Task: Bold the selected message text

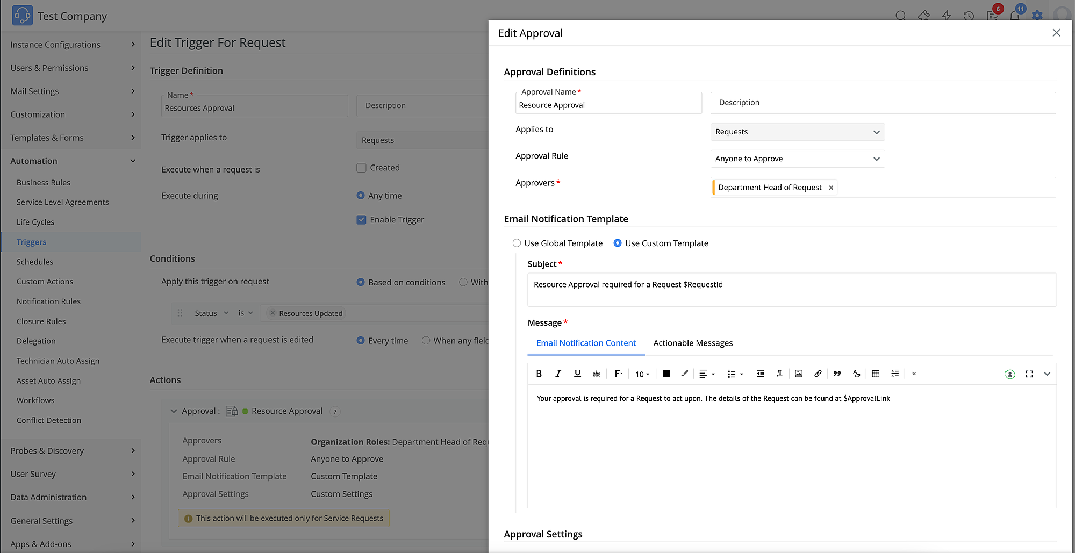Action: 539,374
